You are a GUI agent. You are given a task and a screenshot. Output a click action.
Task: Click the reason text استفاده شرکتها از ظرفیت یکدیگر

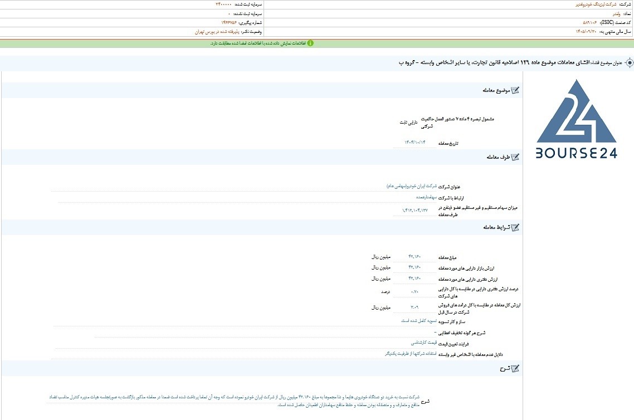click(x=411, y=354)
